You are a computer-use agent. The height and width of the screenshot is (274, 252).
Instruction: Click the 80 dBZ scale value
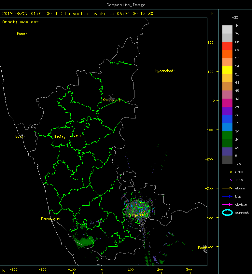(237, 25)
